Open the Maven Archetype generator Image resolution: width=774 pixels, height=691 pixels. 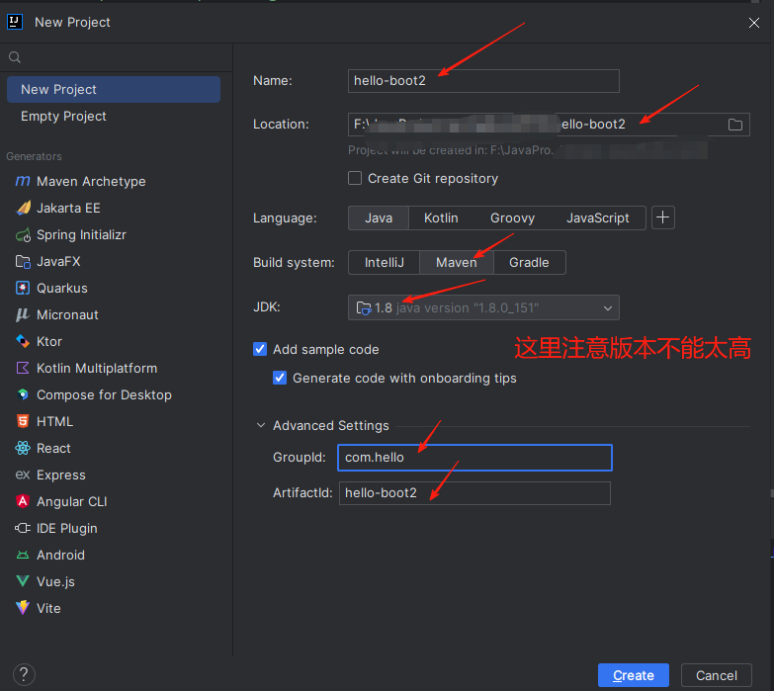point(114,181)
